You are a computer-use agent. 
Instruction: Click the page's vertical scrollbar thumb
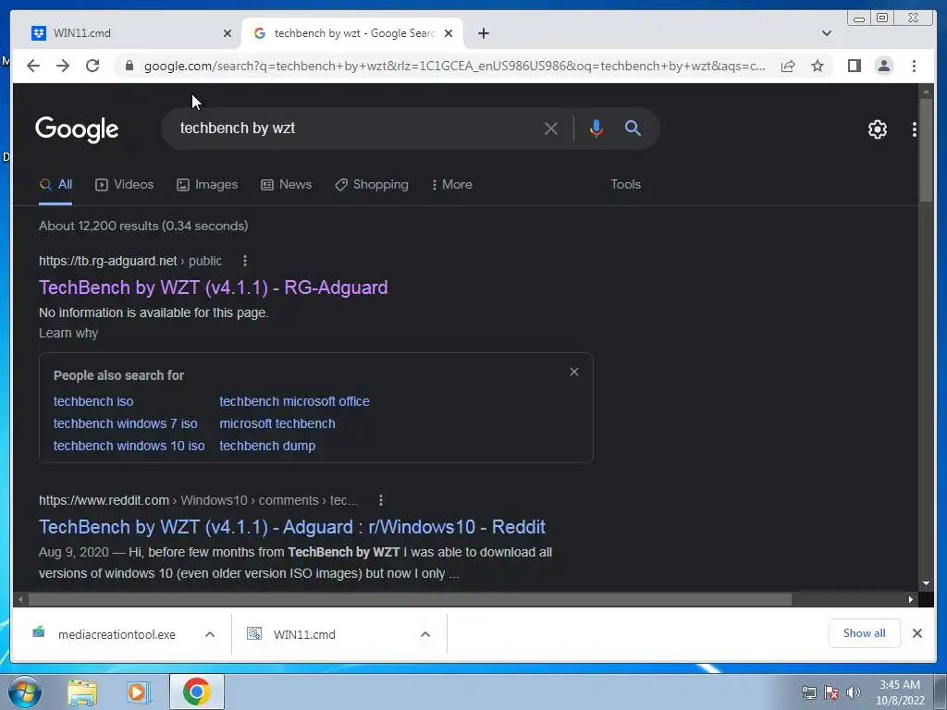click(925, 151)
